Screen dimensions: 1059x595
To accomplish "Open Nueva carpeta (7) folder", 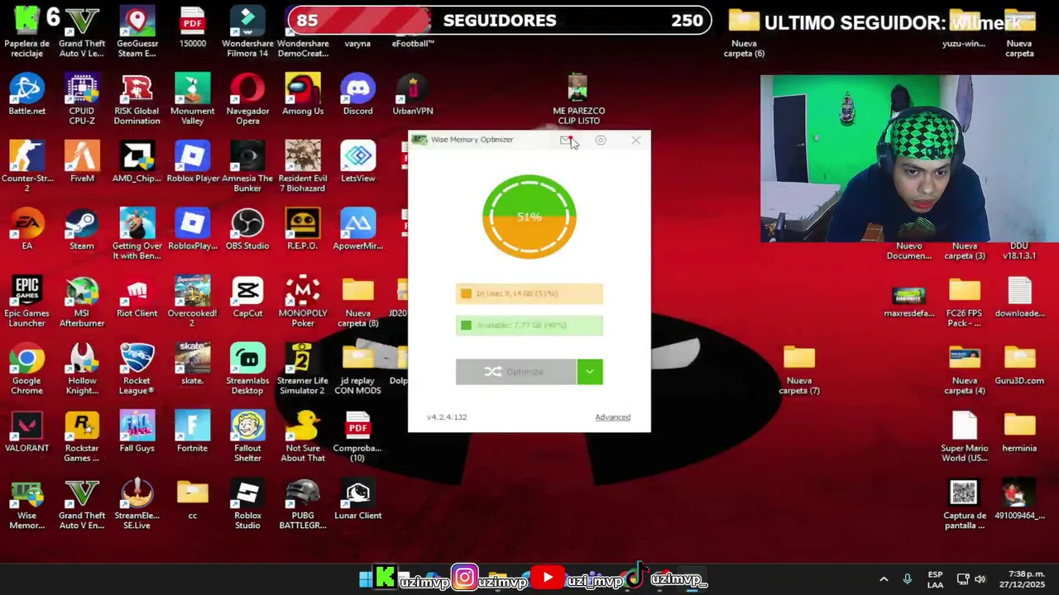I will (799, 369).
